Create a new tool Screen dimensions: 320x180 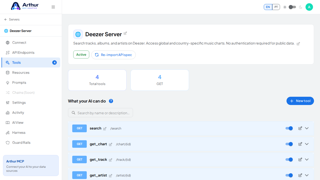(x=300, y=101)
